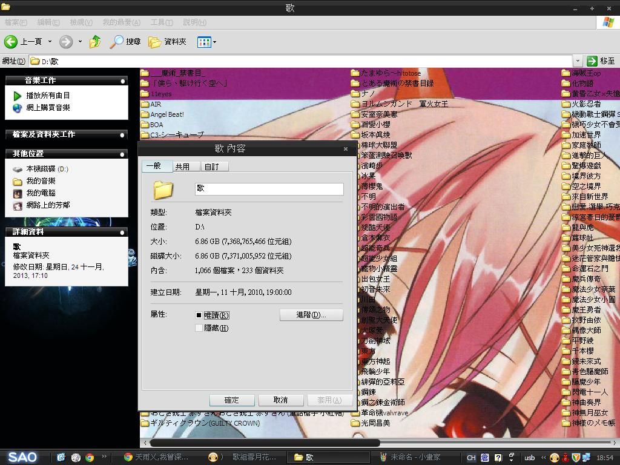The image size is (620, 465).
Task: Expand the Views dropdown arrow
Action: tap(214, 42)
